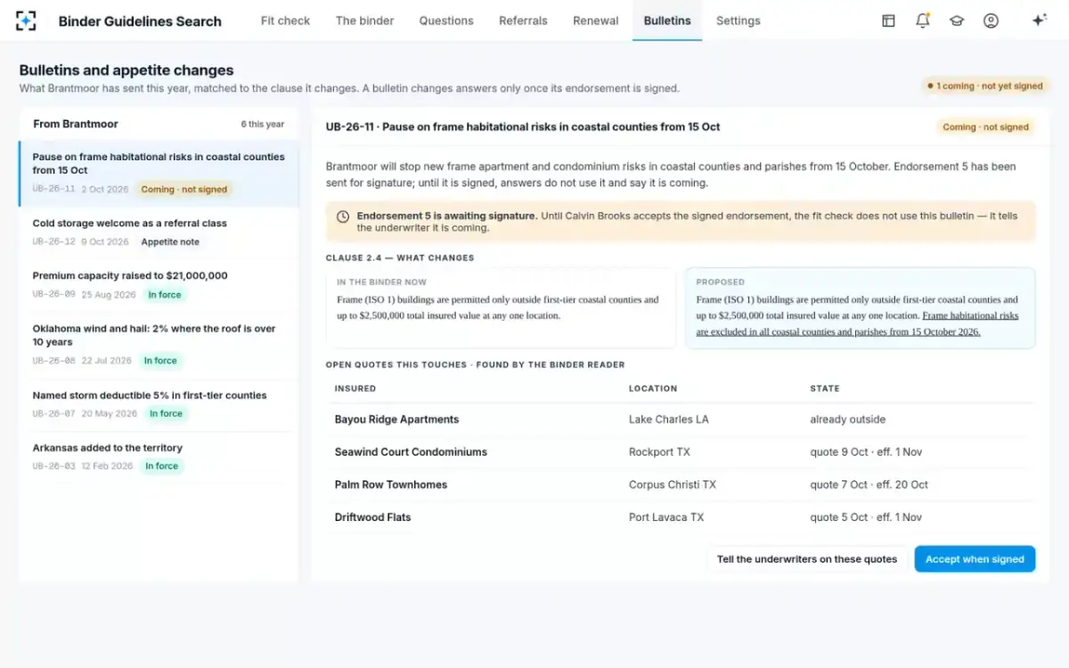The height and width of the screenshot is (668, 1069).
Task: Click In force tag on UB-26-03
Action: [161, 466]
